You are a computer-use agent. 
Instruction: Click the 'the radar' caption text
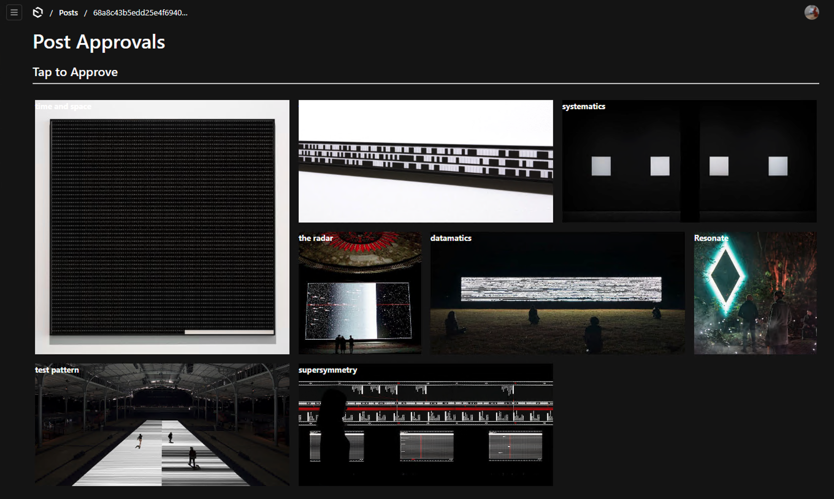(316, 238)
